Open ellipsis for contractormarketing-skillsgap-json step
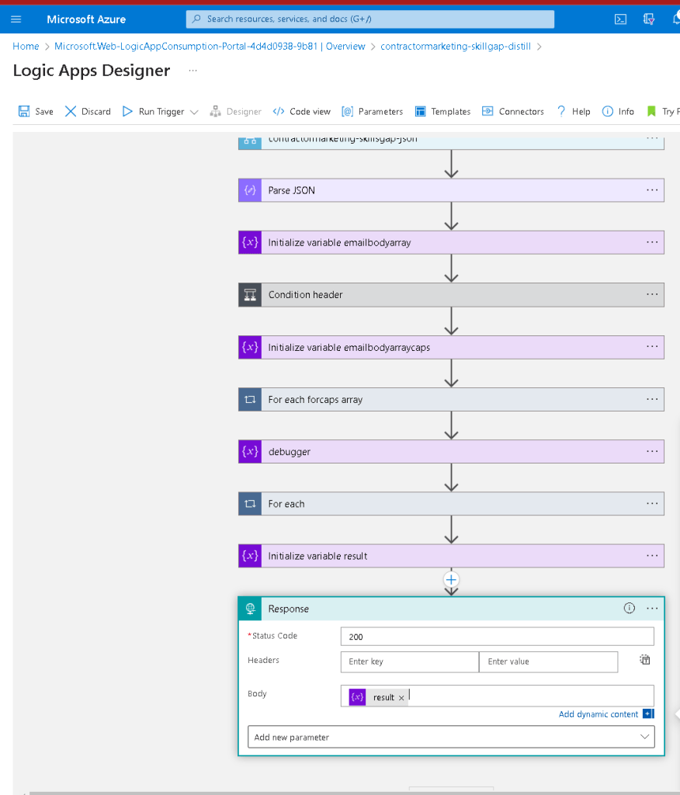Viewport: 680px width, 795px height. 652,138
